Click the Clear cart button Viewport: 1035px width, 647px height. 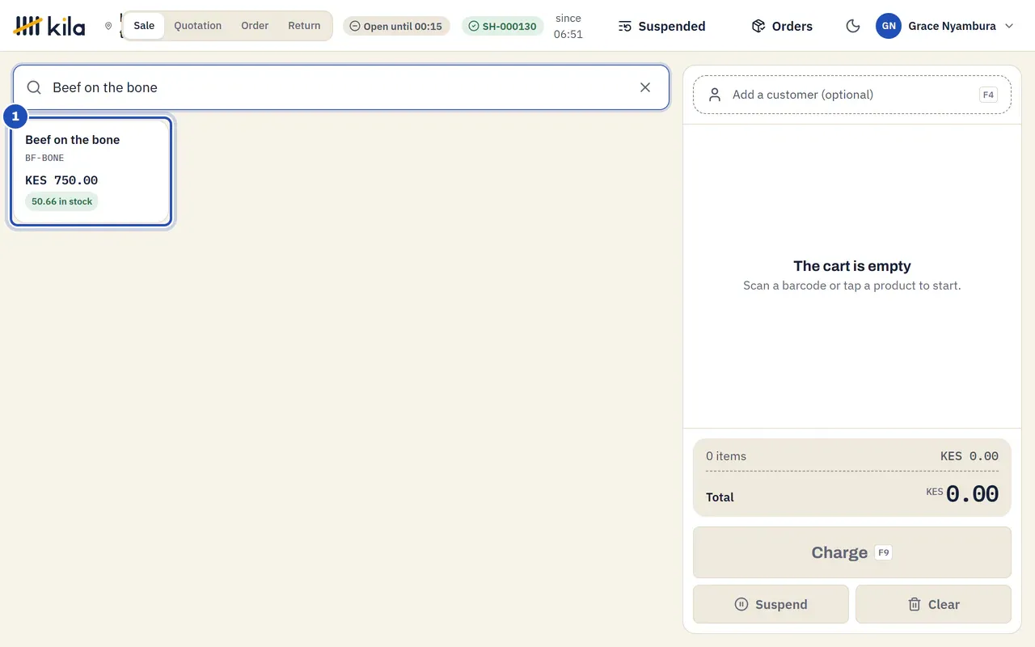(933, 604)
